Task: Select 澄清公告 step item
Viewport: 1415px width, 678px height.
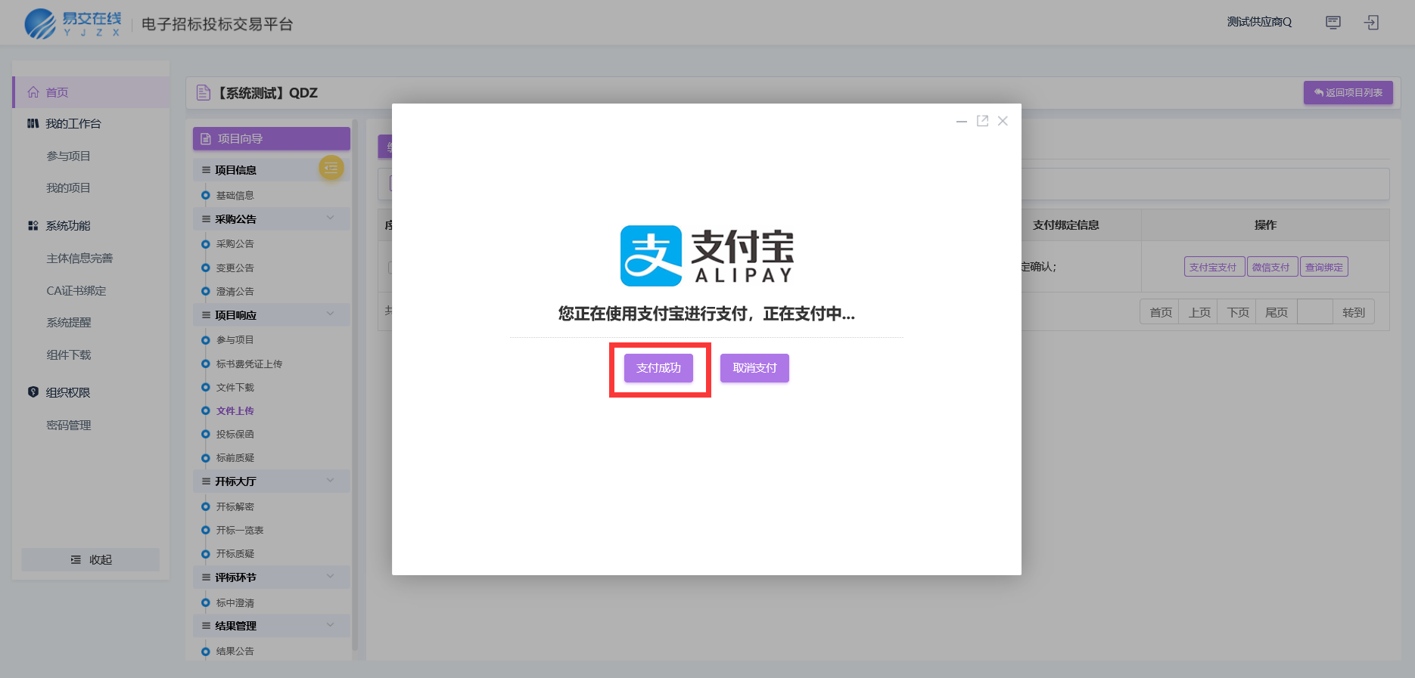Action: click(235, 291)
